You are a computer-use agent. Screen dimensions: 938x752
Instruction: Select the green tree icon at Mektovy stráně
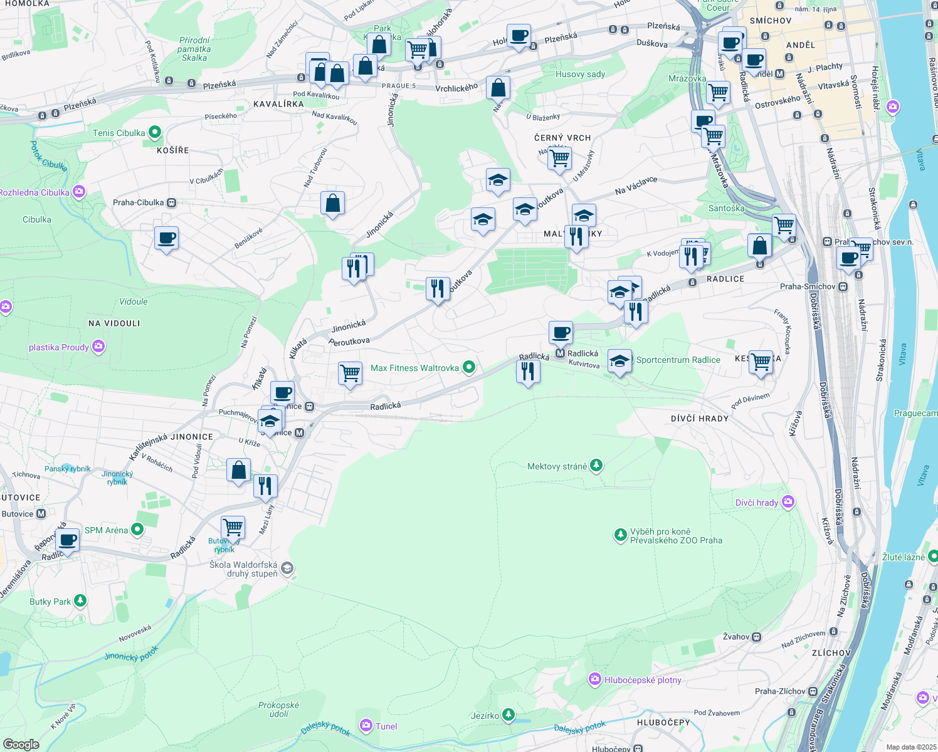click(x=596, y=465)
